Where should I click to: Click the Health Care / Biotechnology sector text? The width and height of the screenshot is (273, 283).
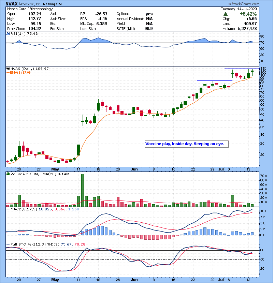tap(30, 9)
